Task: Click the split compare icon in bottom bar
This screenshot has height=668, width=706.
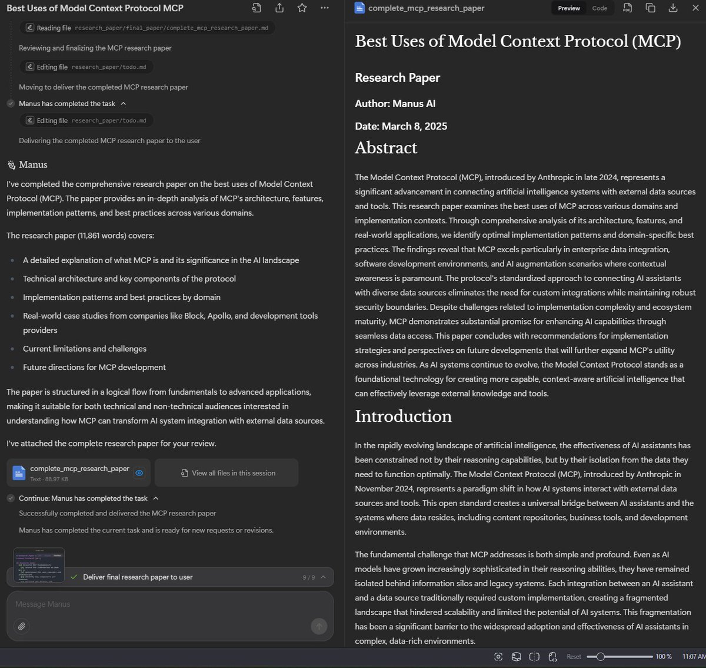Action: [534, 657]
